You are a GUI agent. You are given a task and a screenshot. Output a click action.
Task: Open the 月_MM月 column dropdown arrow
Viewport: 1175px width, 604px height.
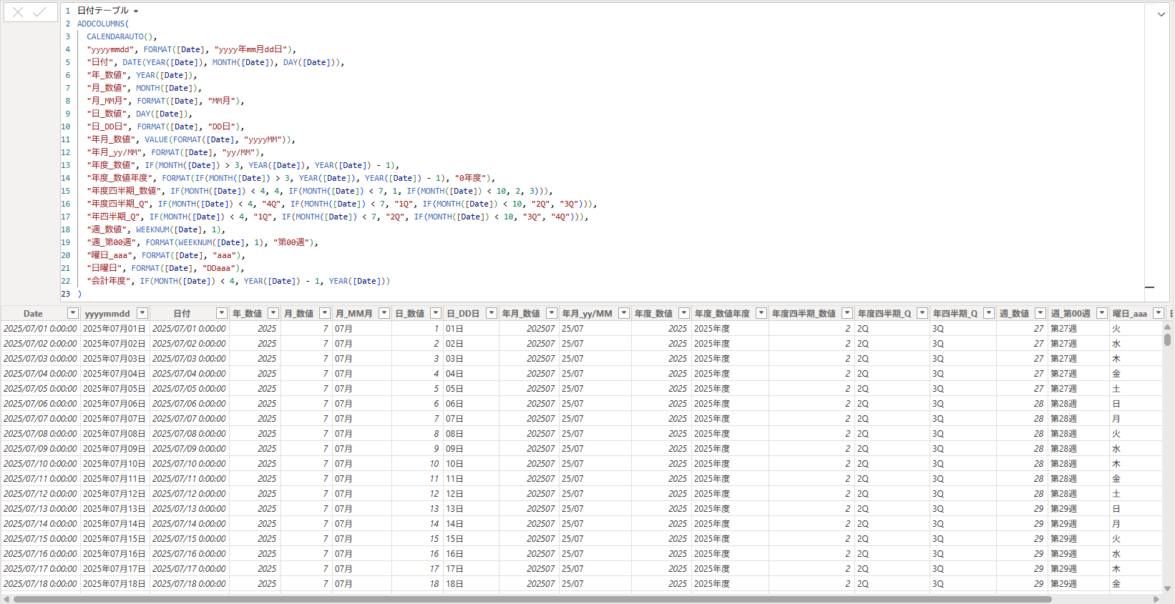tap(384, 313)
